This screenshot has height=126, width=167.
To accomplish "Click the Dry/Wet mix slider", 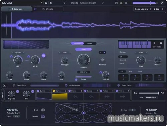I will click(149, 93).
